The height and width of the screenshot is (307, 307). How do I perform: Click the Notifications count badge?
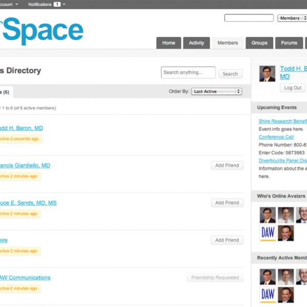tap(57, 5)
